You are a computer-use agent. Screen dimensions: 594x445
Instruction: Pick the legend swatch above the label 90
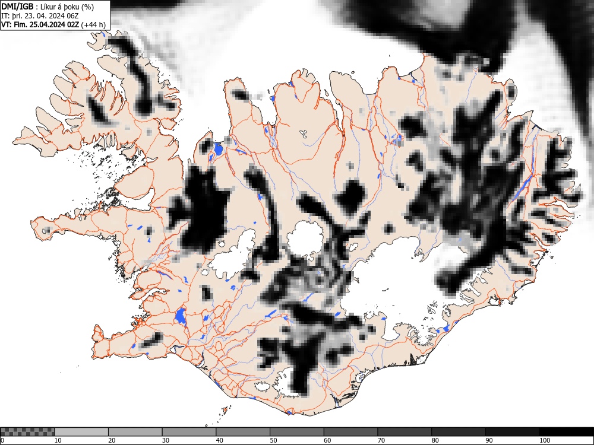[x=512, y=432]
